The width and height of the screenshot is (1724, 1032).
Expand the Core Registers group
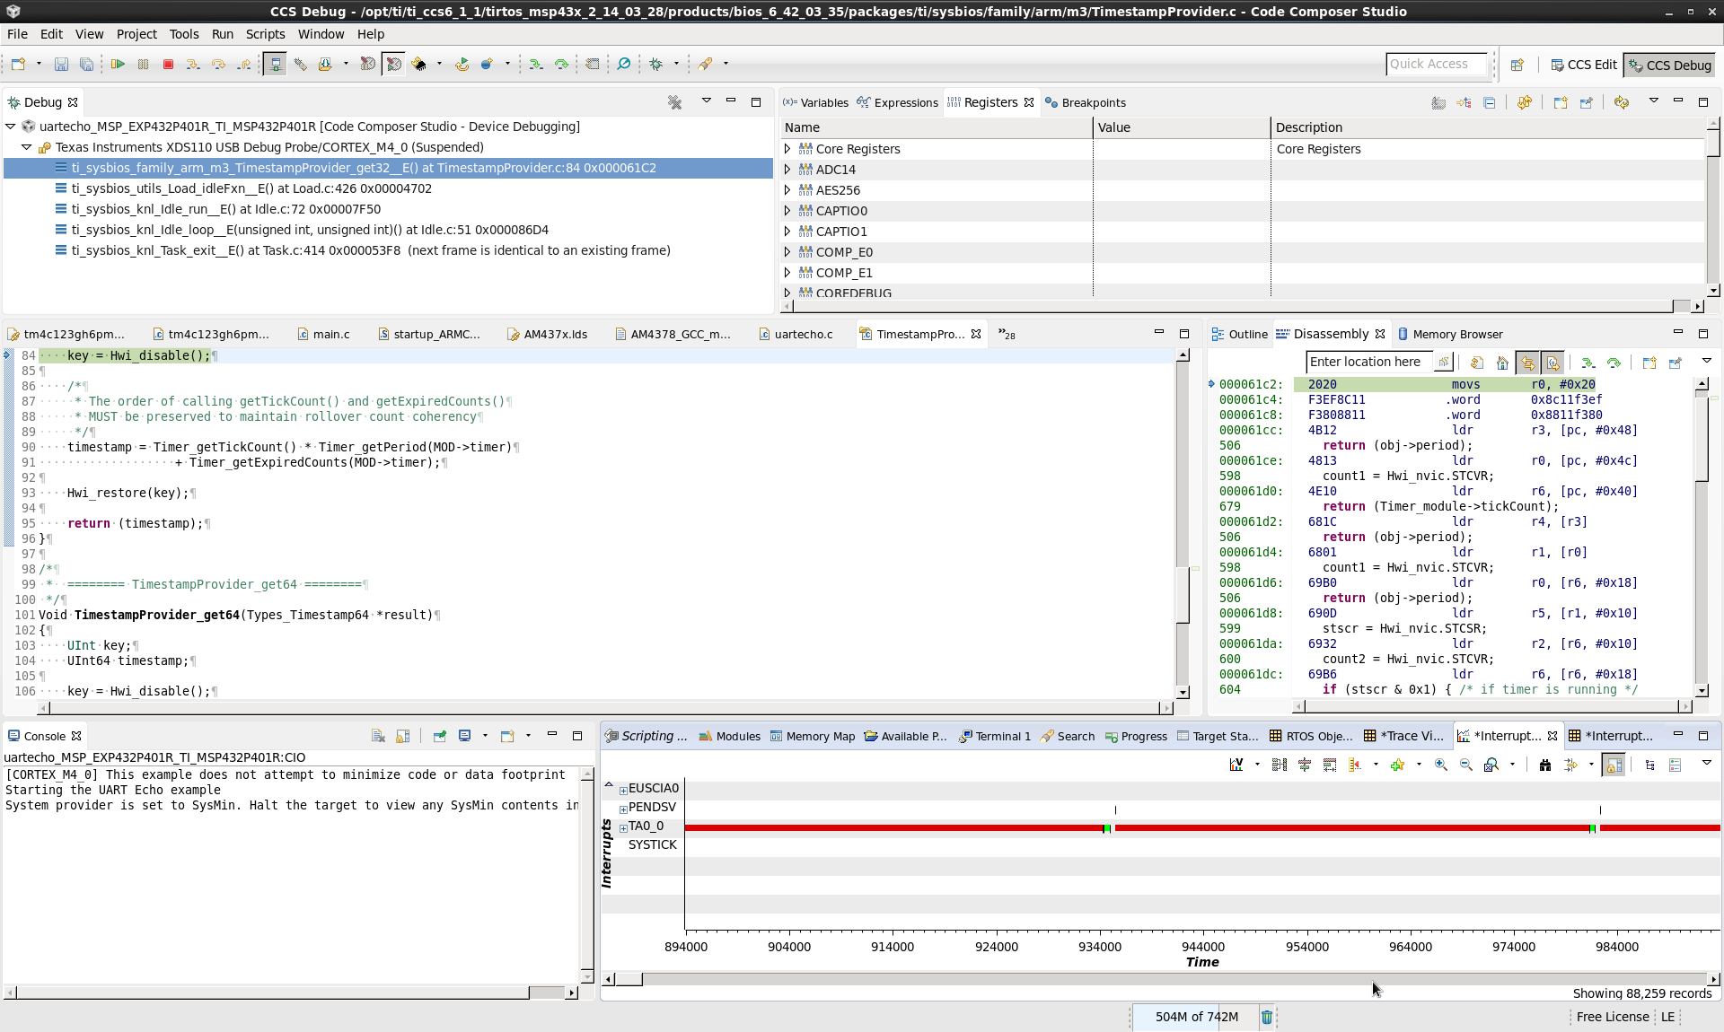tap(787, 149)
